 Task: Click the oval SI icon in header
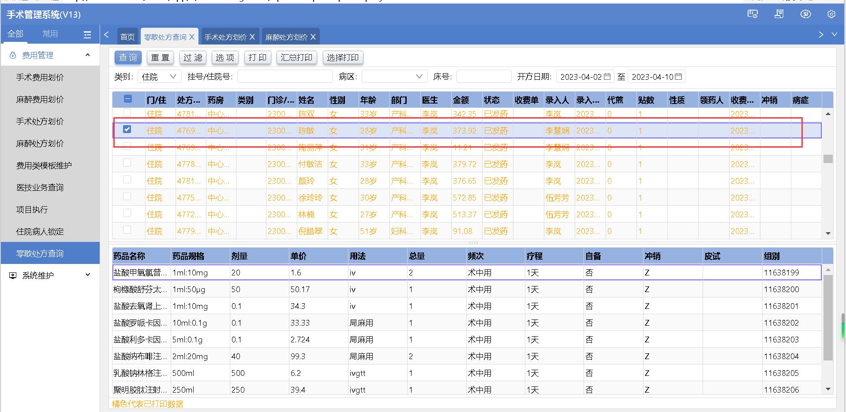(805, 14)
